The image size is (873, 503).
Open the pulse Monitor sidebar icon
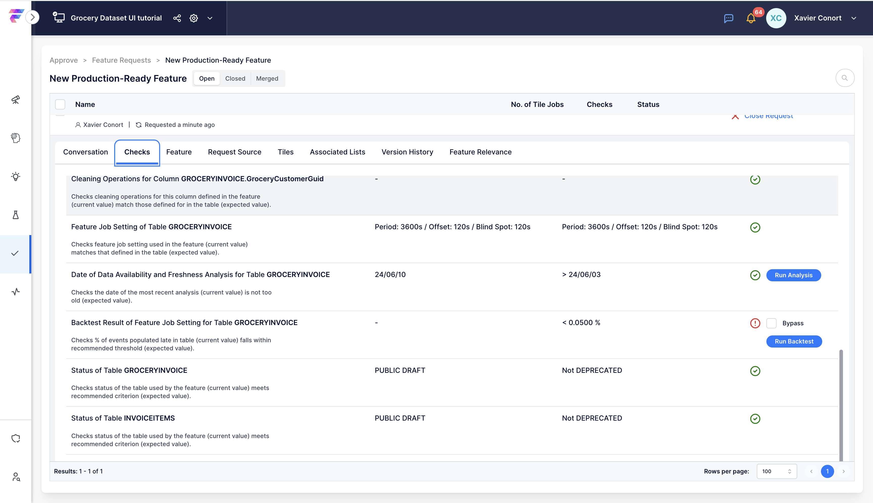[x=15, y=292]
